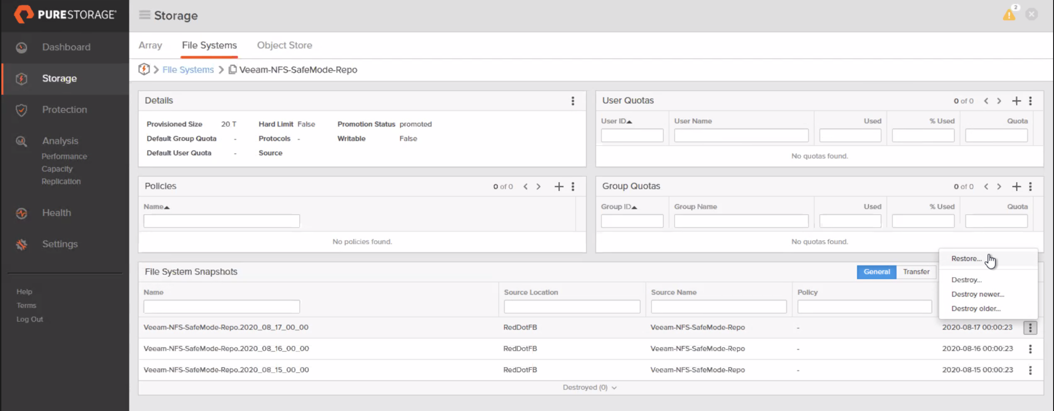Click the Analysis magnifier icon

click(22, 141)
